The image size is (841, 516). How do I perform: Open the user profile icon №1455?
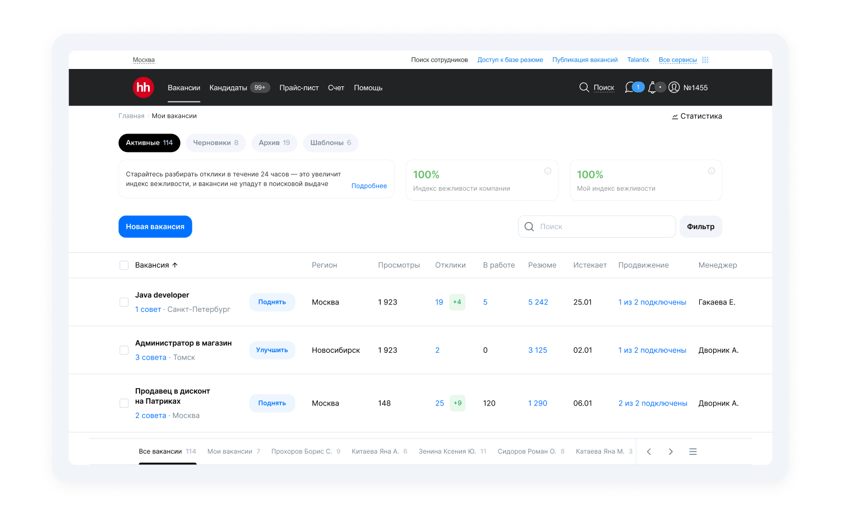674,87
